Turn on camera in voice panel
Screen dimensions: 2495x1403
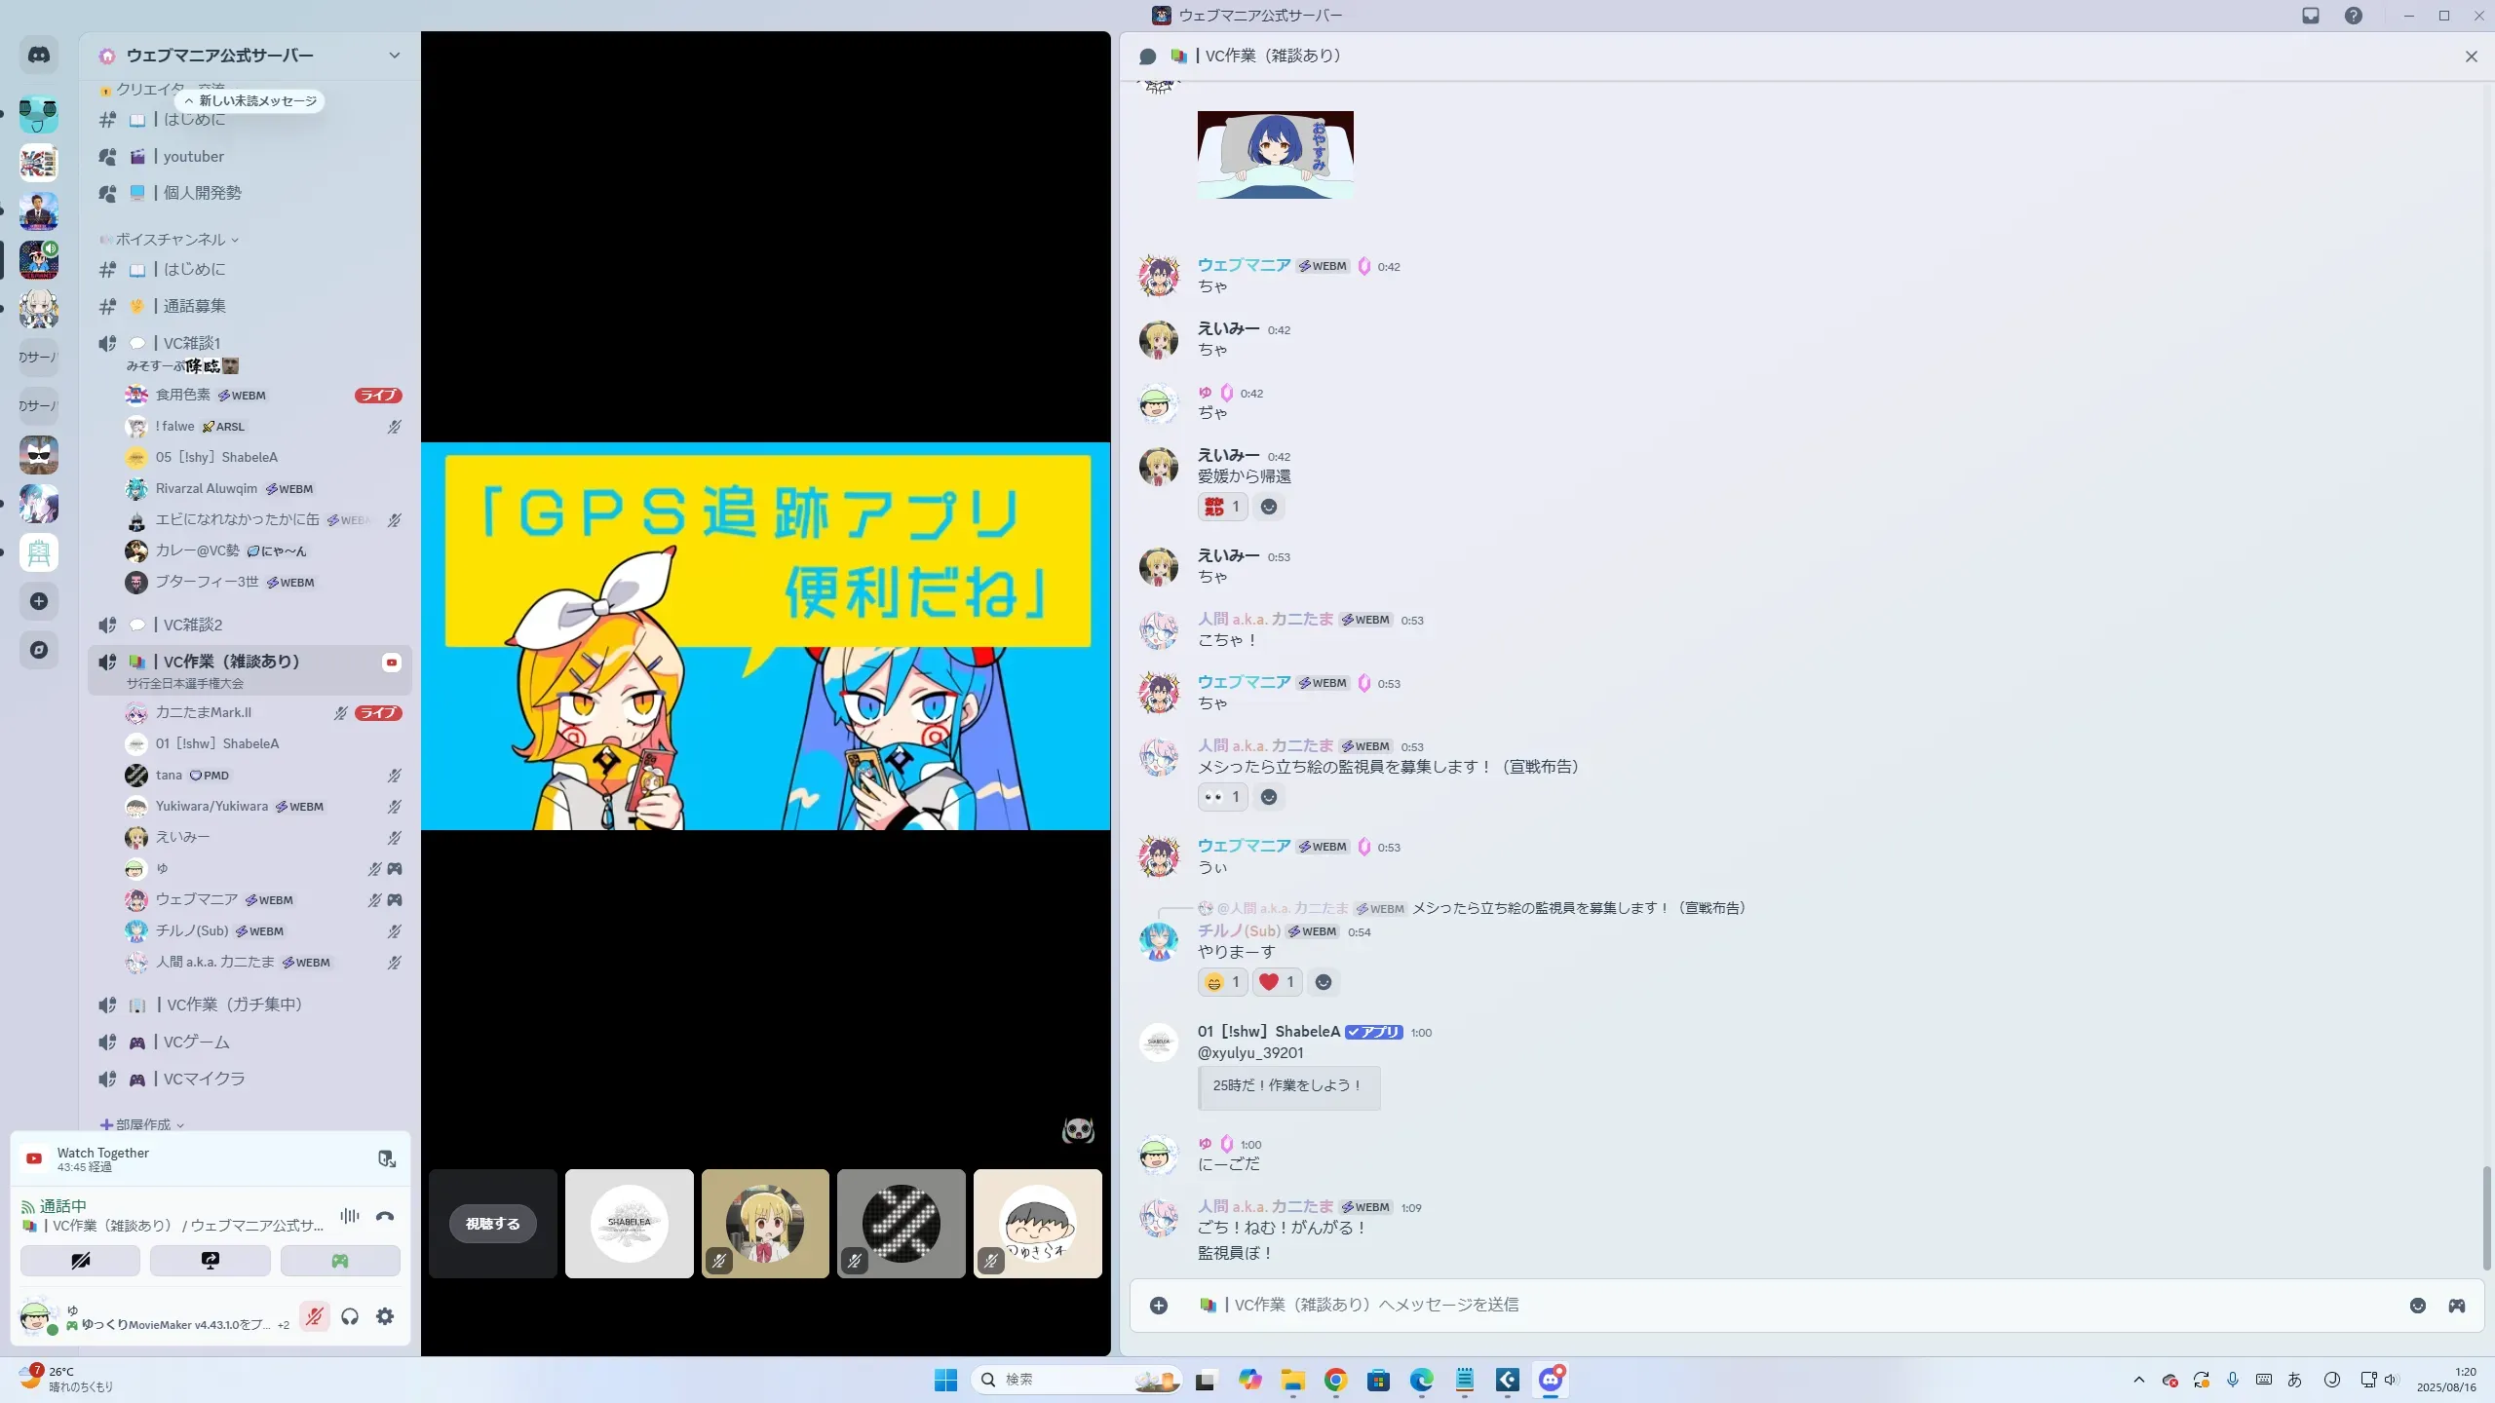point(80,1260)
